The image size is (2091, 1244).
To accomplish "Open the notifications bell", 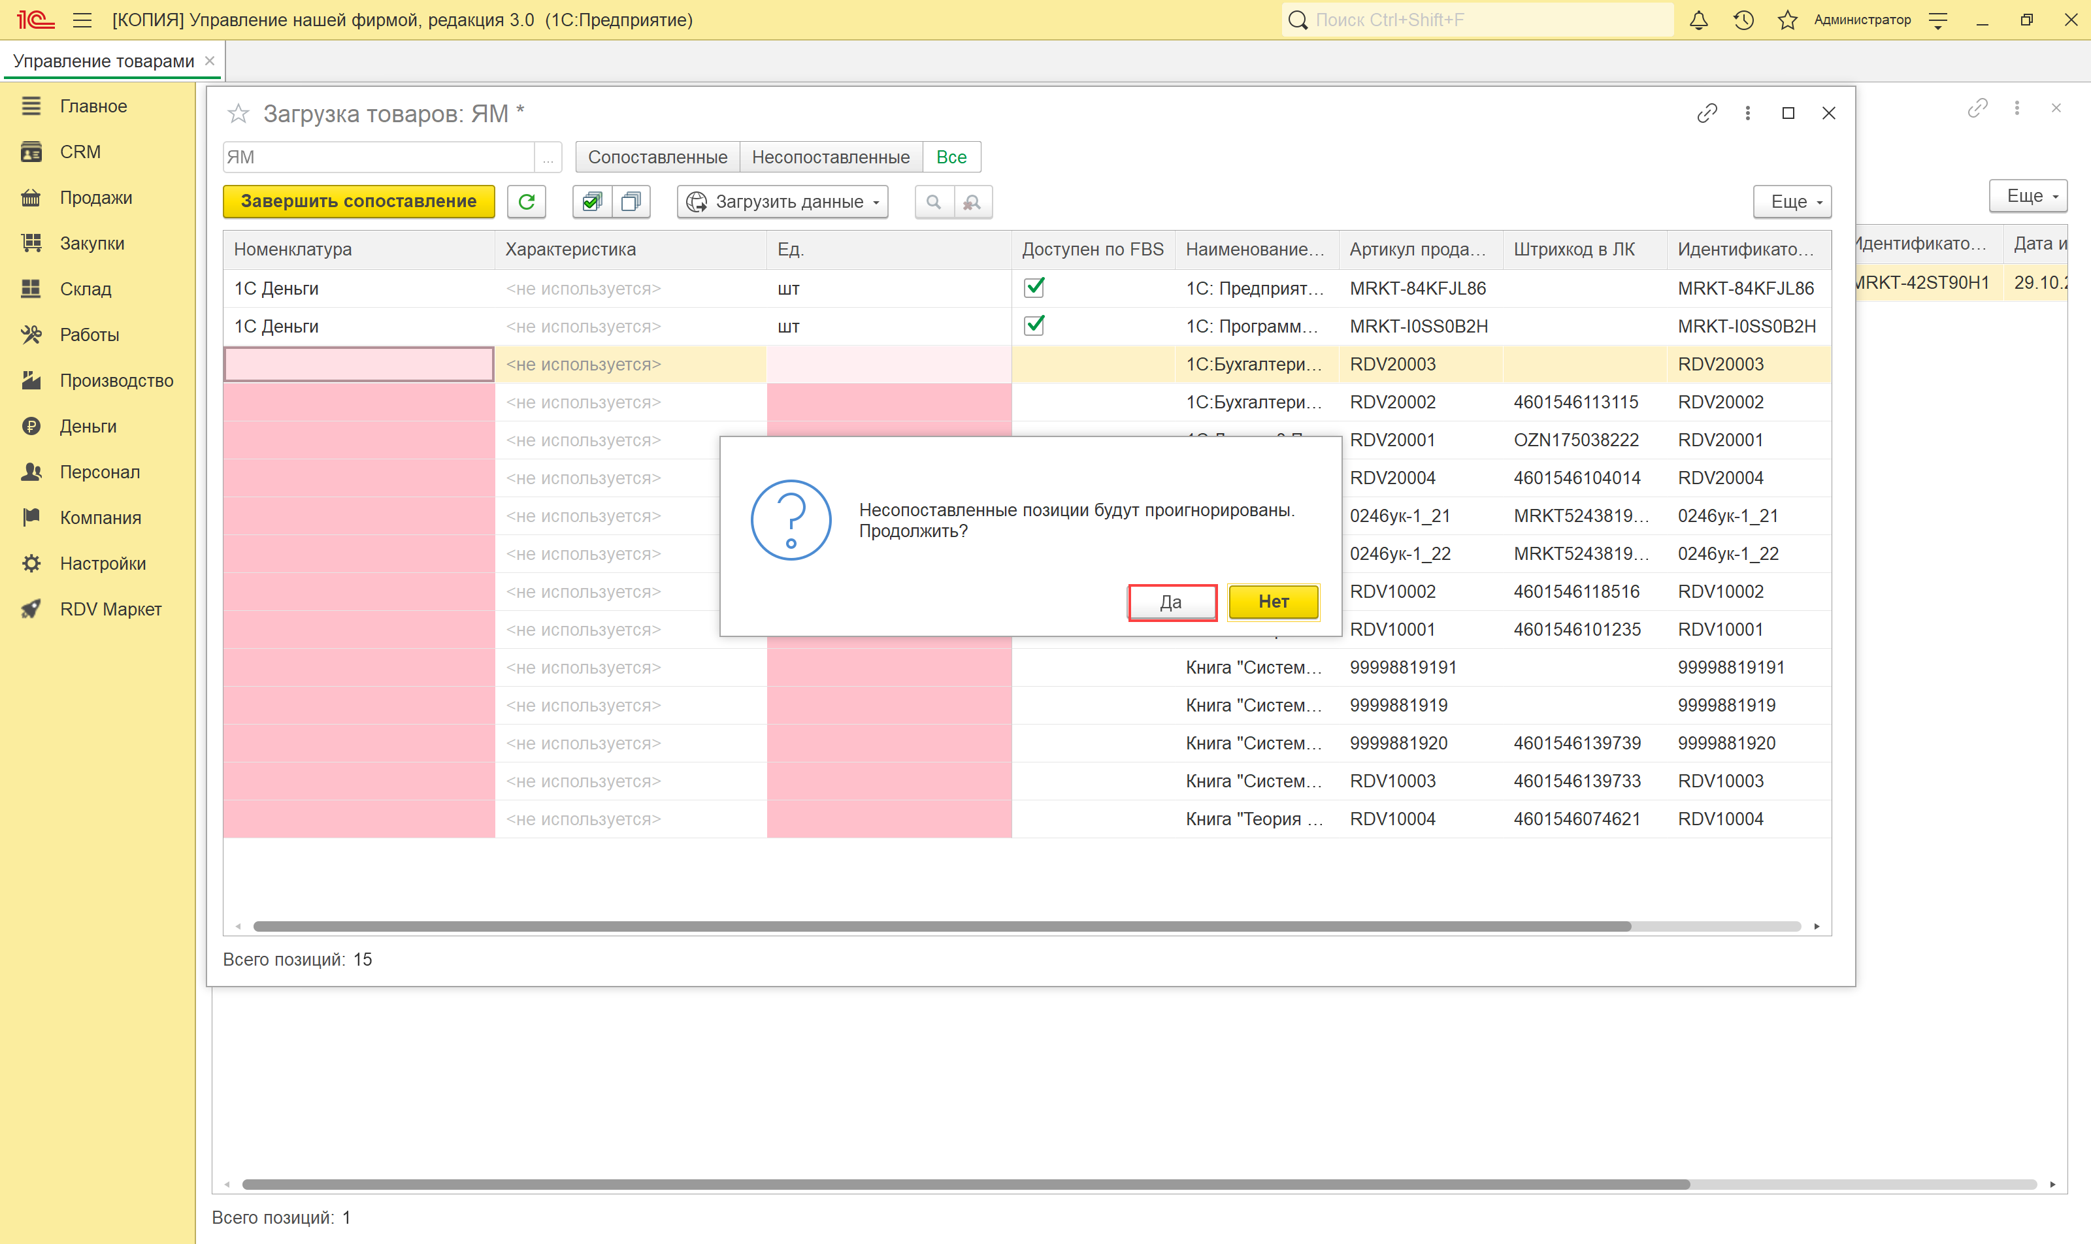I will pyautogui.click(x=1698, y=20).
